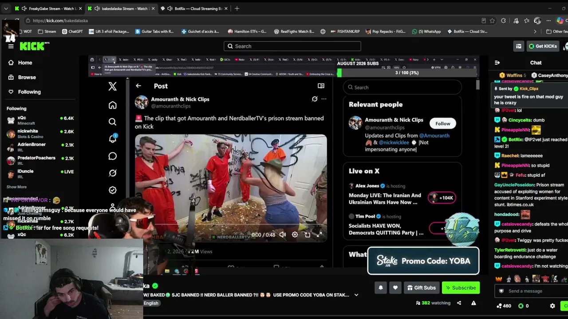Click the X logo in the streamed page
The image size is (568, 319).
[112, 86]
